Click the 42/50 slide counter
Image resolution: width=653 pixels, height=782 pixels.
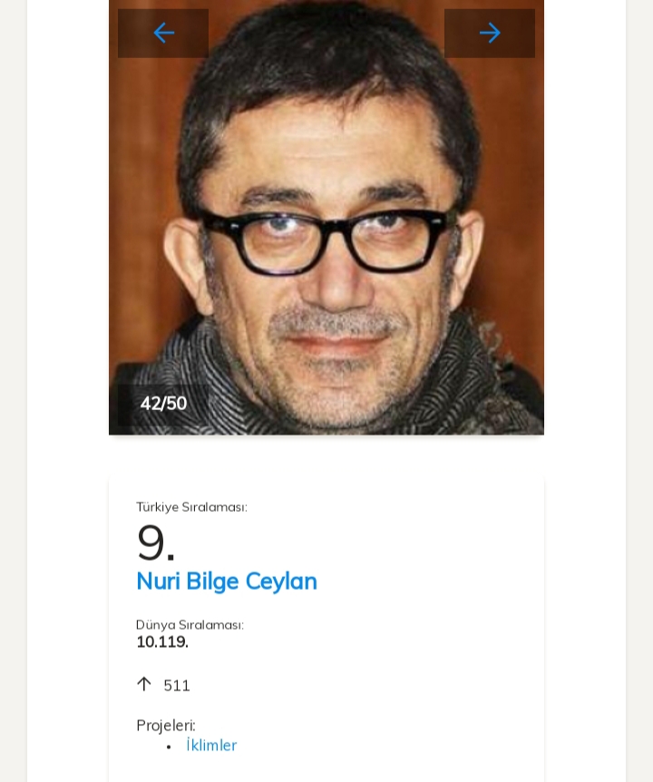[x=163, y=403]
